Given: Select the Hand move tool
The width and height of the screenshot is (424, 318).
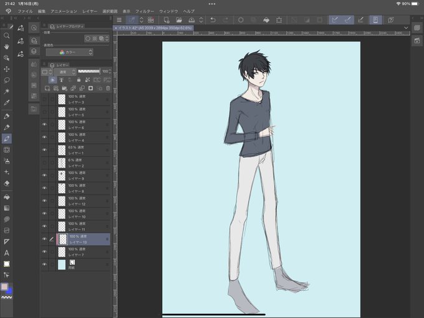Looking at the screenshot, I should [x=6, y=47].
